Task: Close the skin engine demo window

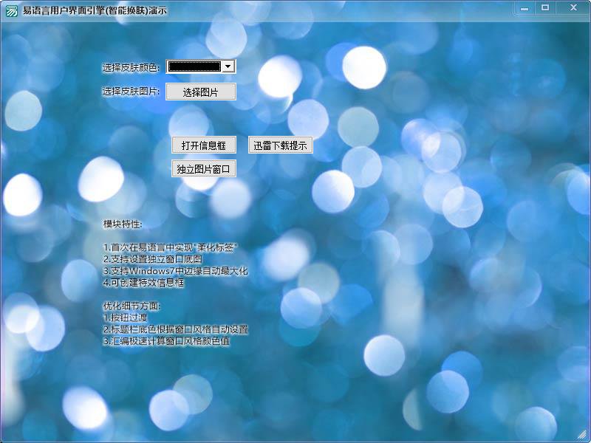Action: [x=571, y=7]
